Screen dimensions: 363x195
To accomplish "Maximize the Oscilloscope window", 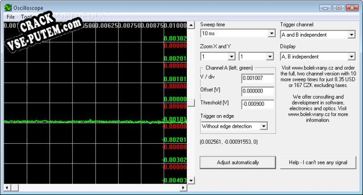I will point(339,8).
